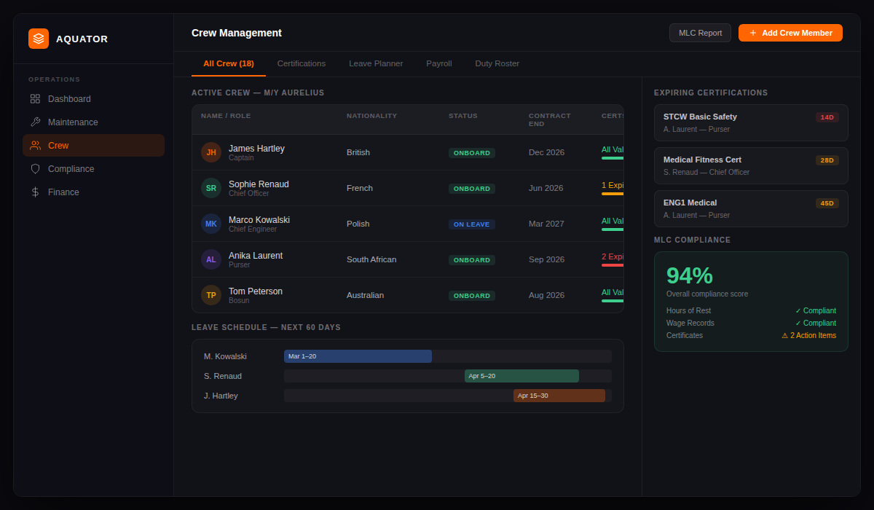Screen dimensions: 874x510
Task: Click the AL avatar for Anika Laurent
Action: pos(211,259)
